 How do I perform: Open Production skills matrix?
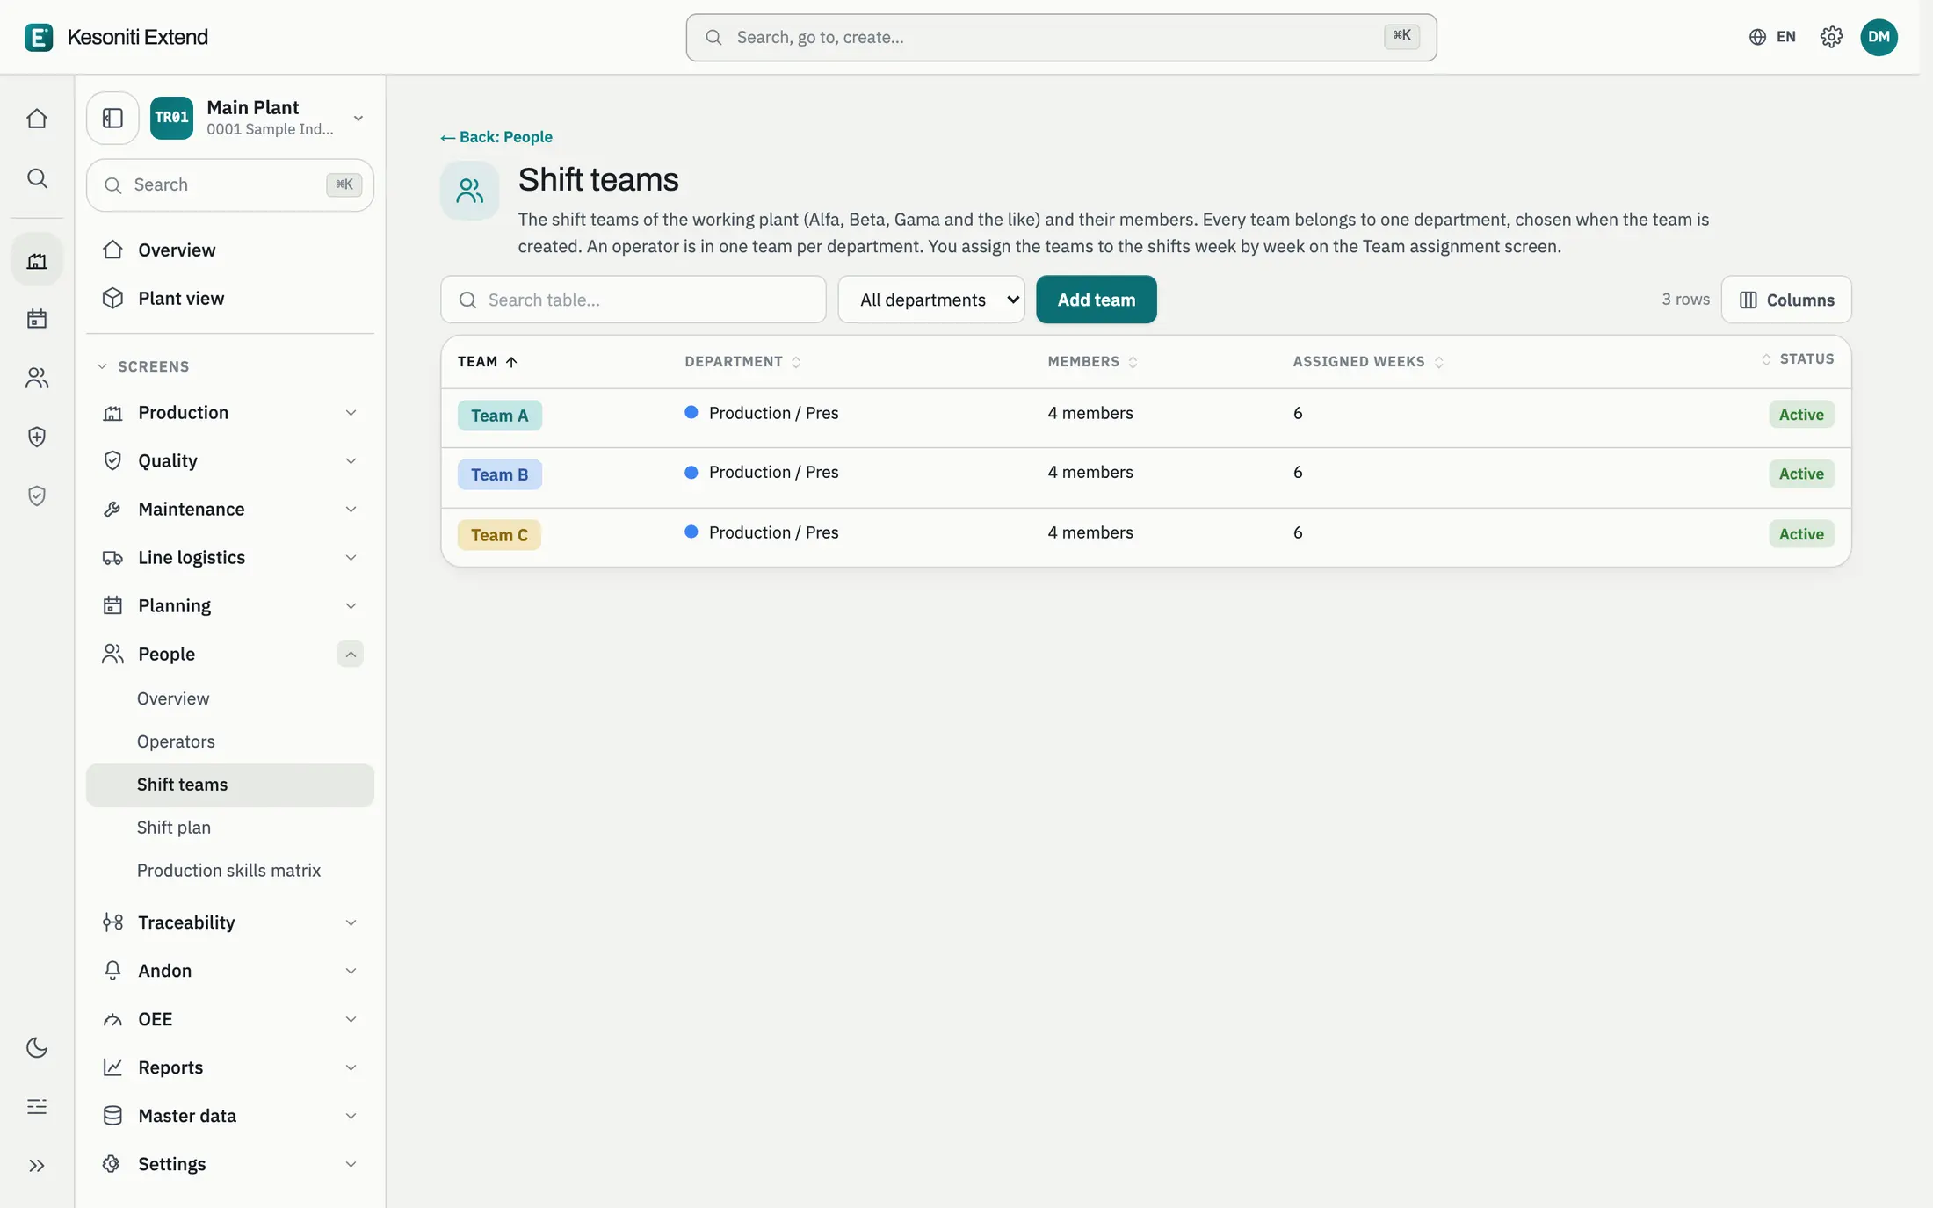pos(230,870)
